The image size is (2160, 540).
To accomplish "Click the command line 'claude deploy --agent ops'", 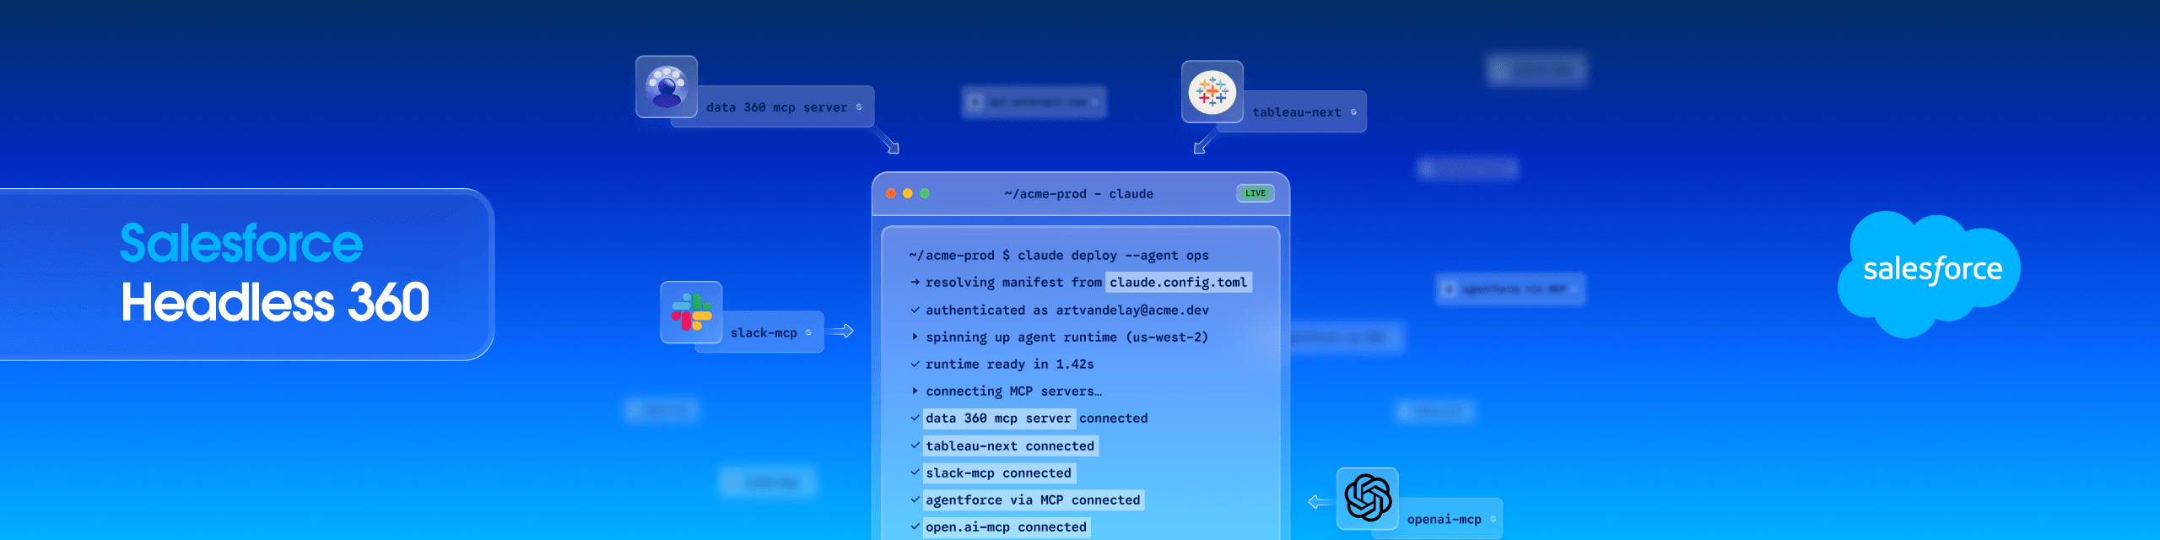I will 1113,256.
